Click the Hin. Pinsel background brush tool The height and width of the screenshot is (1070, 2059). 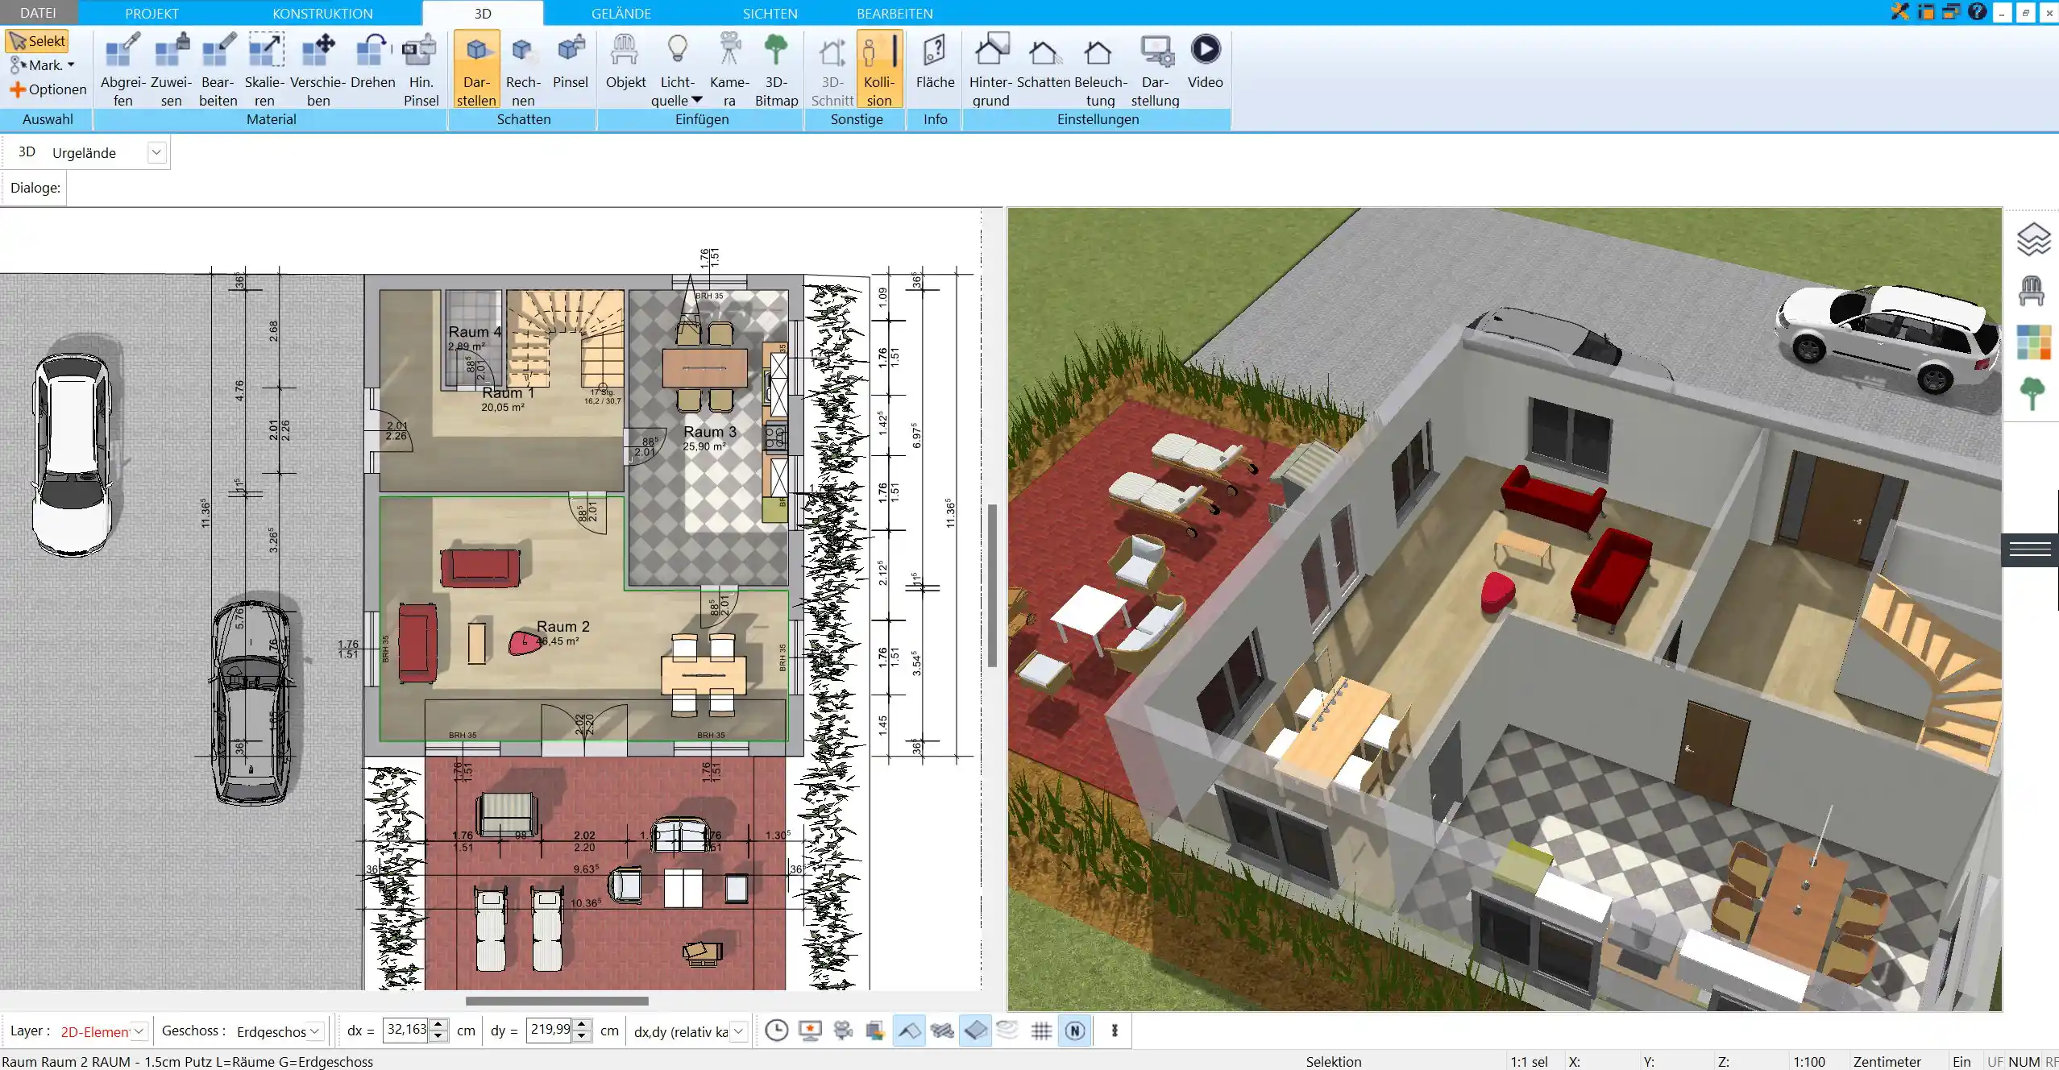click(421, 69)
